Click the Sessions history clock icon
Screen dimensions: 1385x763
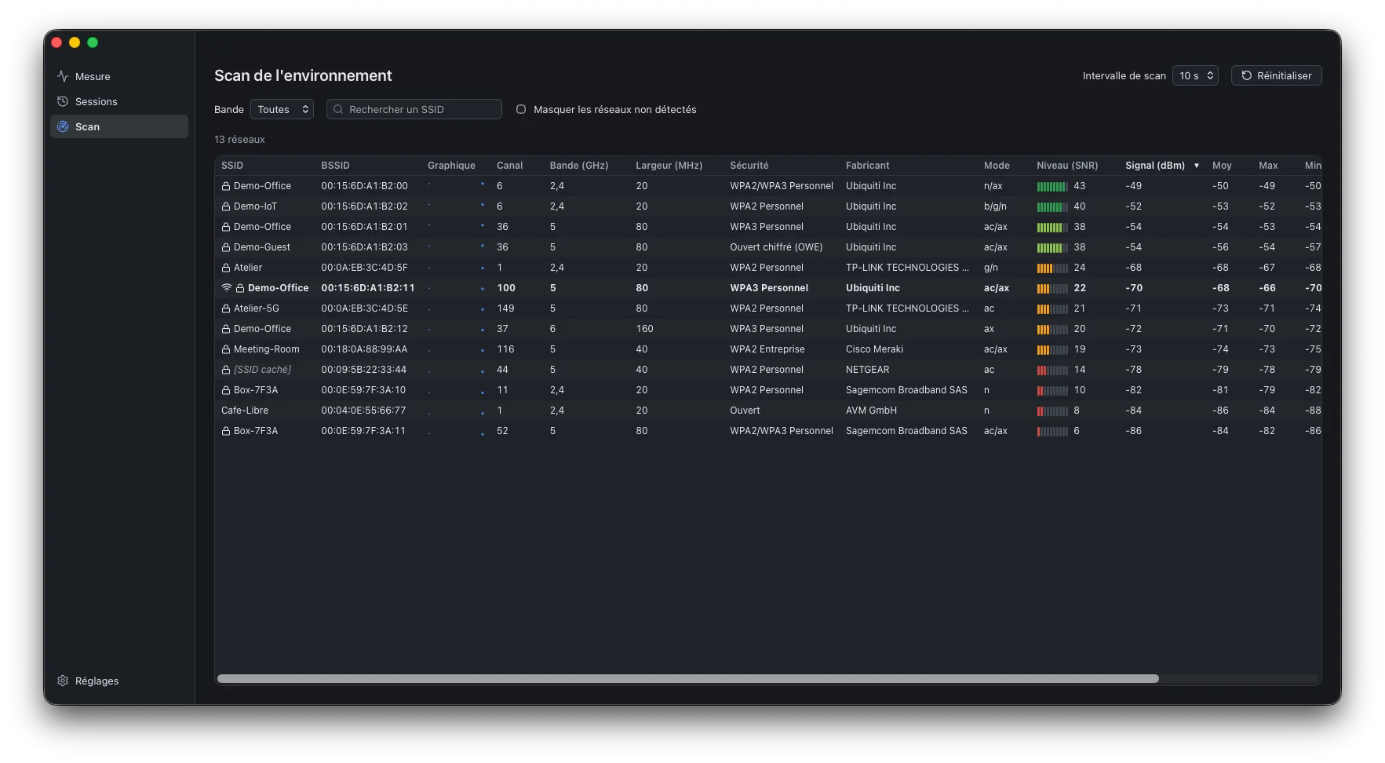click(x=63, y=101)
